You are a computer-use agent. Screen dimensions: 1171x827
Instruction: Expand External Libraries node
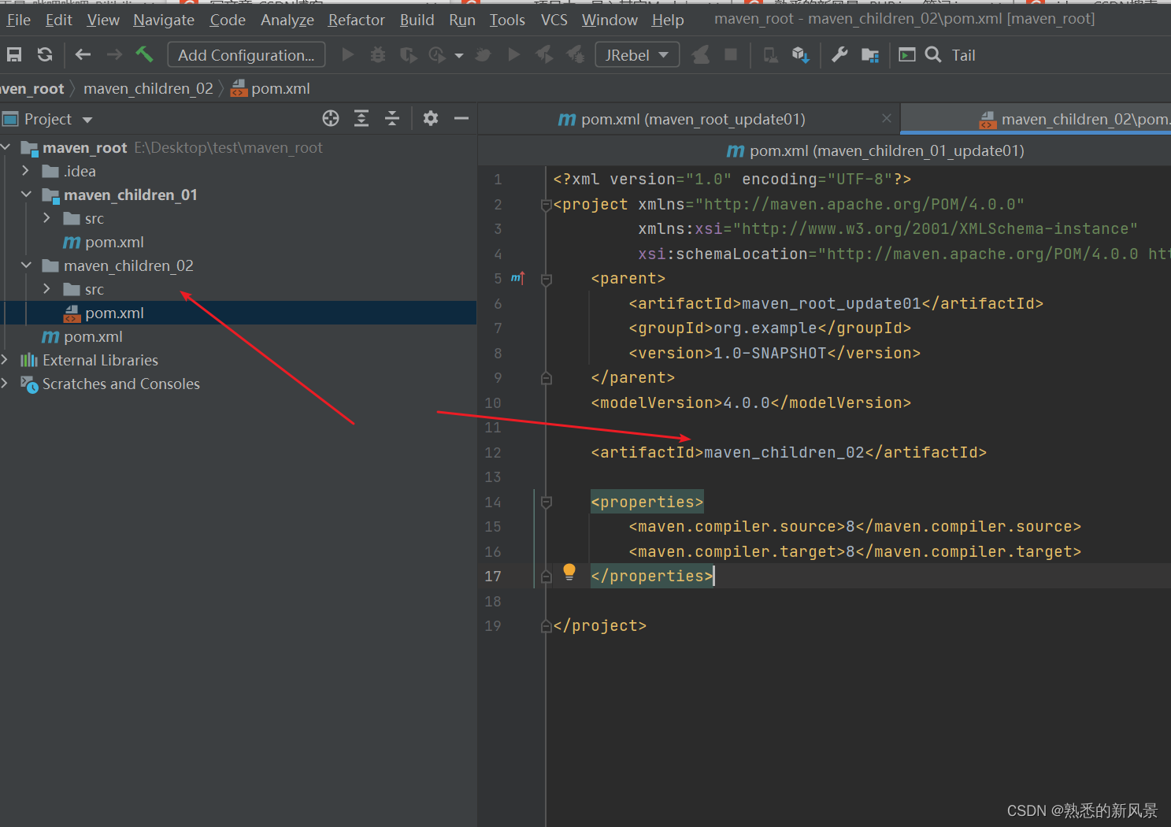coord(6,360)
